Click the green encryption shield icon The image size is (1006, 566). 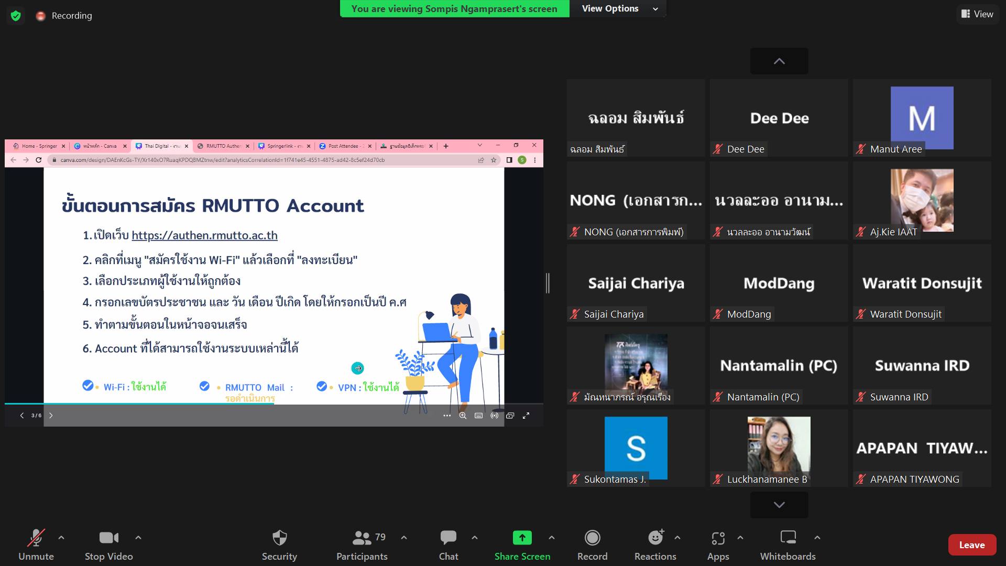point(16,16)
